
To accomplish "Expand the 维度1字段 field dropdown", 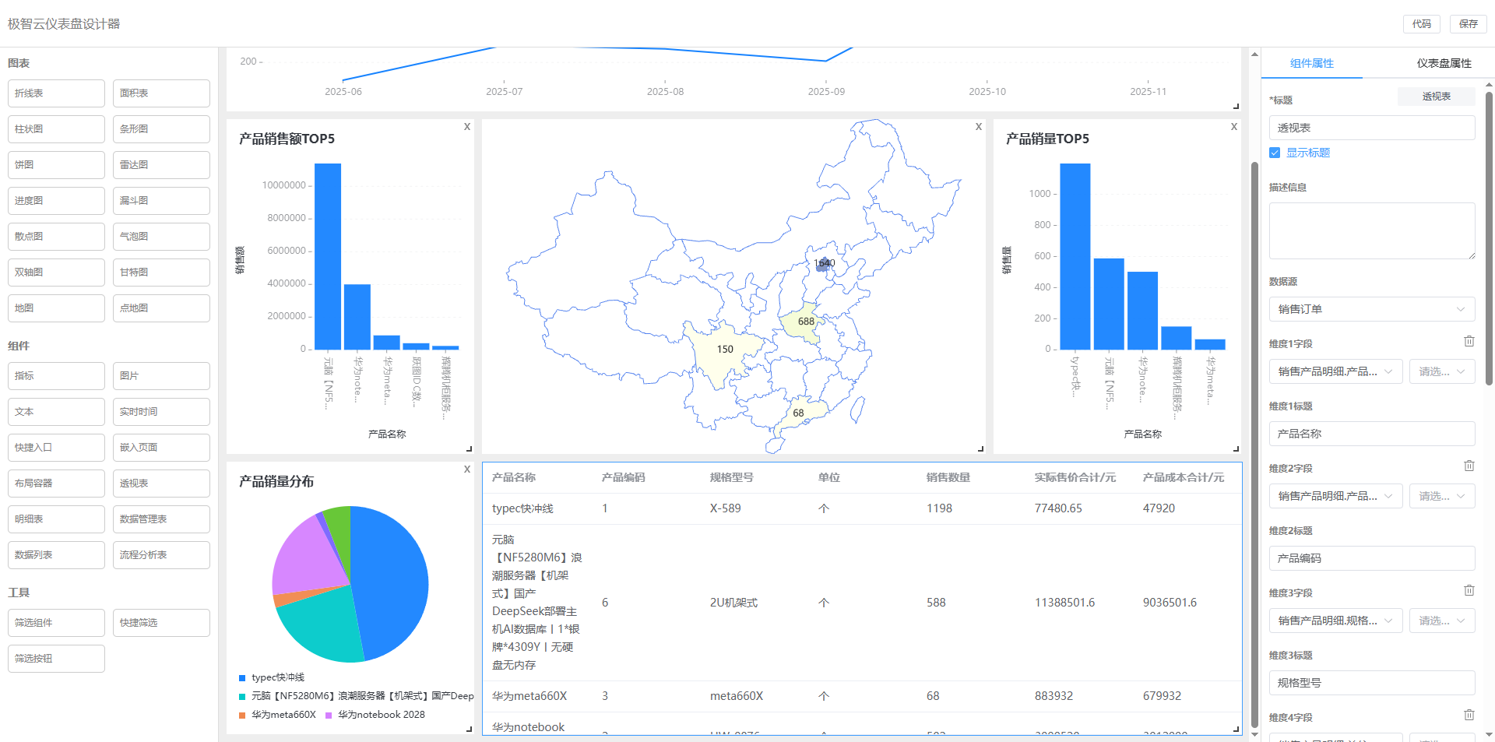I will click(1335, 371).
